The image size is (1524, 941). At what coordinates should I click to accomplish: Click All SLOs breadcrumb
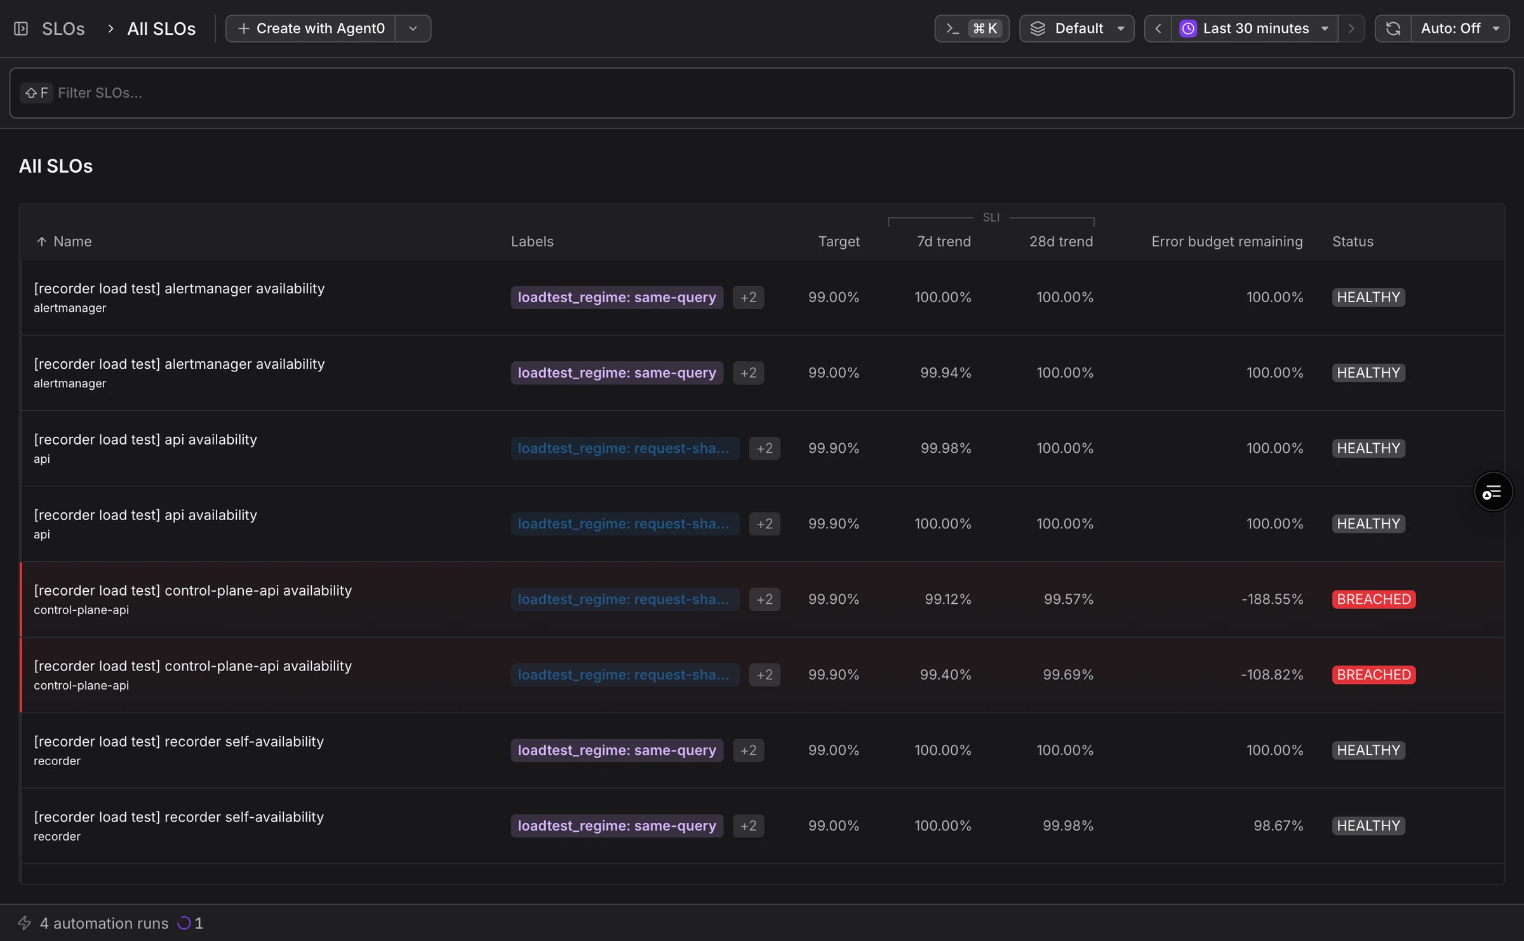161,29
